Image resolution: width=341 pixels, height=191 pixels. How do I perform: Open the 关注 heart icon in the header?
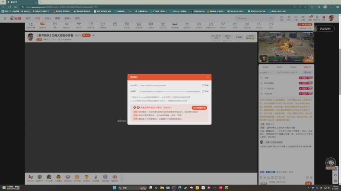click(x=289, y=18)
